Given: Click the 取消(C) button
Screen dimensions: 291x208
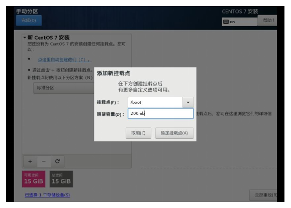Looking at the screenshot, I should [138, 133].
